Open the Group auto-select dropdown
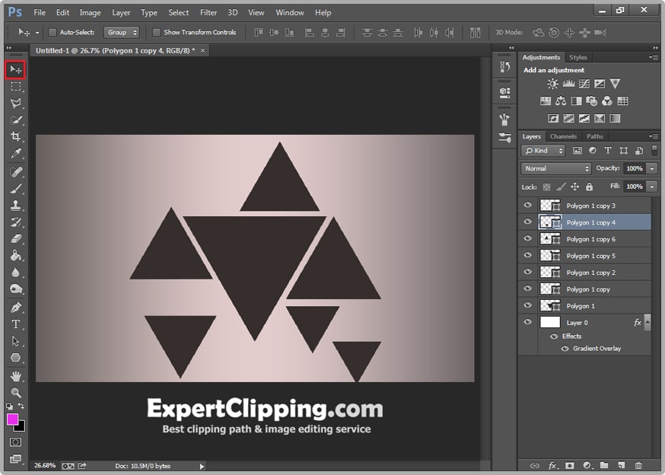The image size is (665, 475). click(122, 33)
